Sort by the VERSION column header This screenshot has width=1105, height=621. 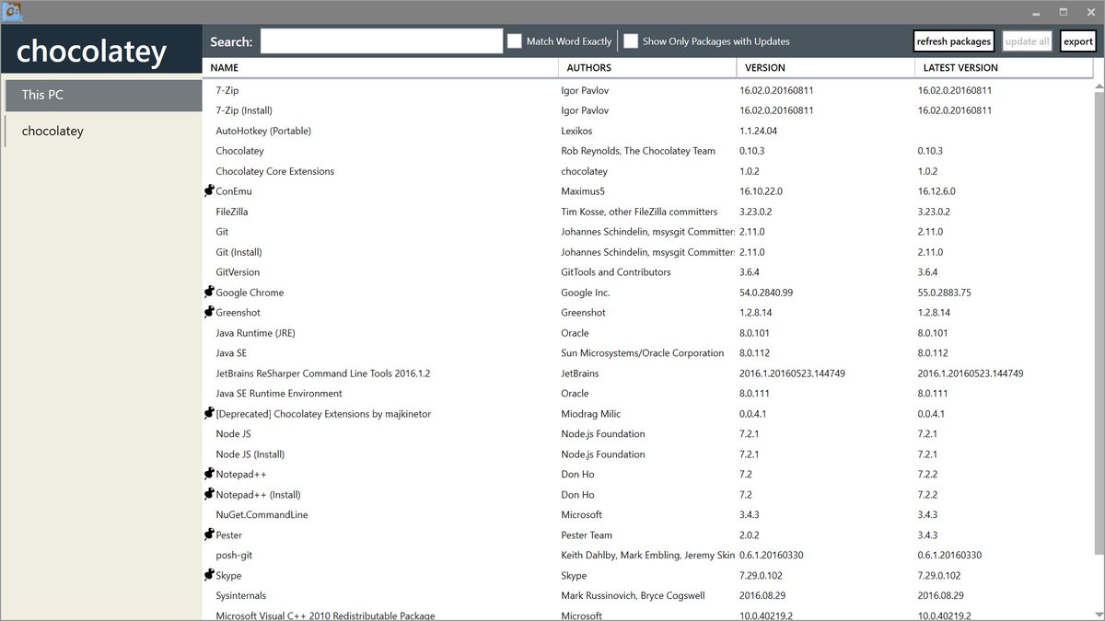pyautogui.click(x=825, y=68)
